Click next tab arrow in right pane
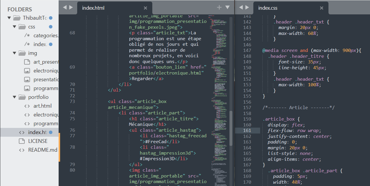Screen dimensions: 370x186 point(247,7)
